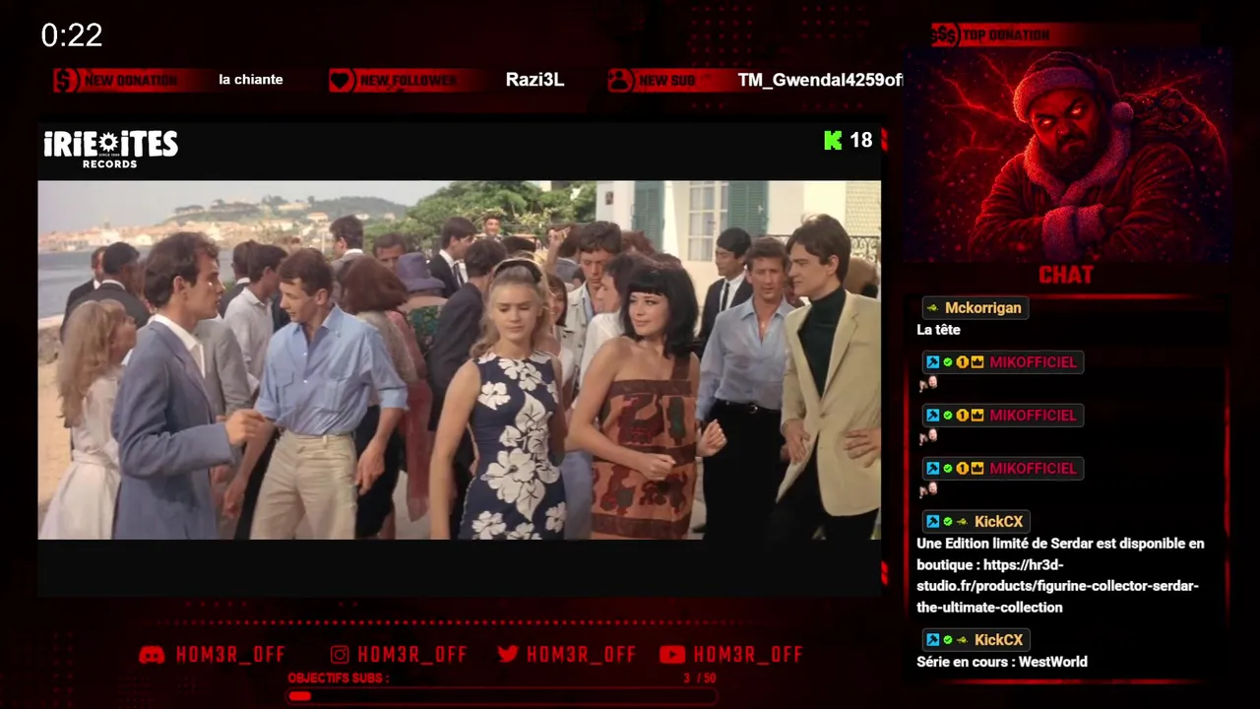Click the 'OBJECTIFS SUBS :' label
The image size is (1260, 709).
(339, 678)
